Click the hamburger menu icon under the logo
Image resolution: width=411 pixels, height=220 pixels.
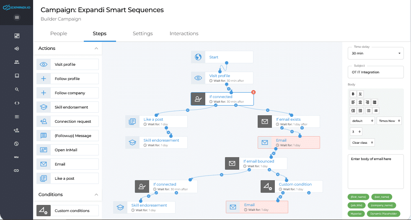coord(17,18)
